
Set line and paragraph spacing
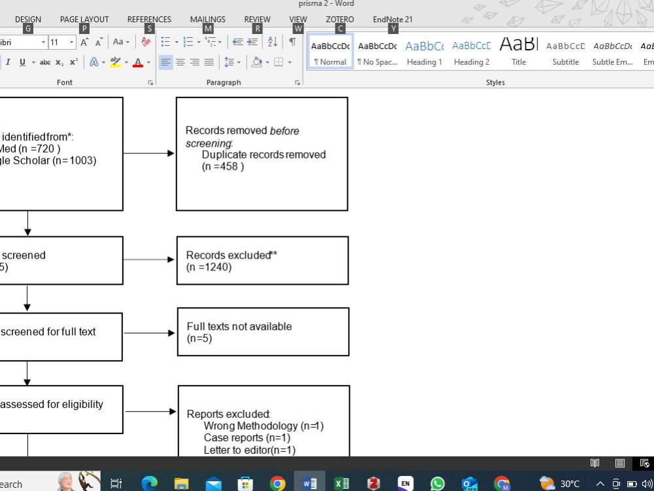pos(229,62)
